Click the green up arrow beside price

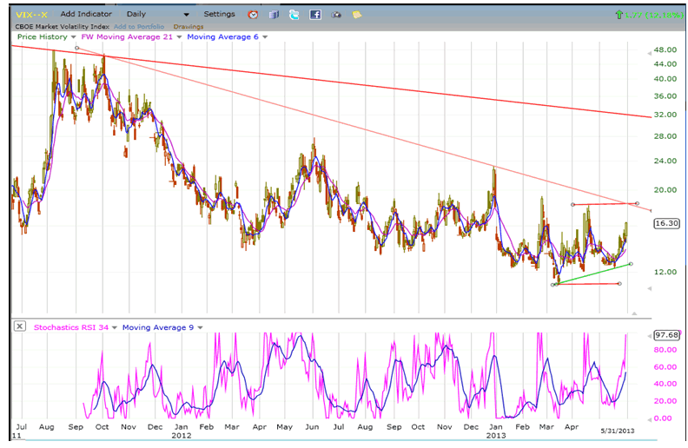click(x=618, y=15)
